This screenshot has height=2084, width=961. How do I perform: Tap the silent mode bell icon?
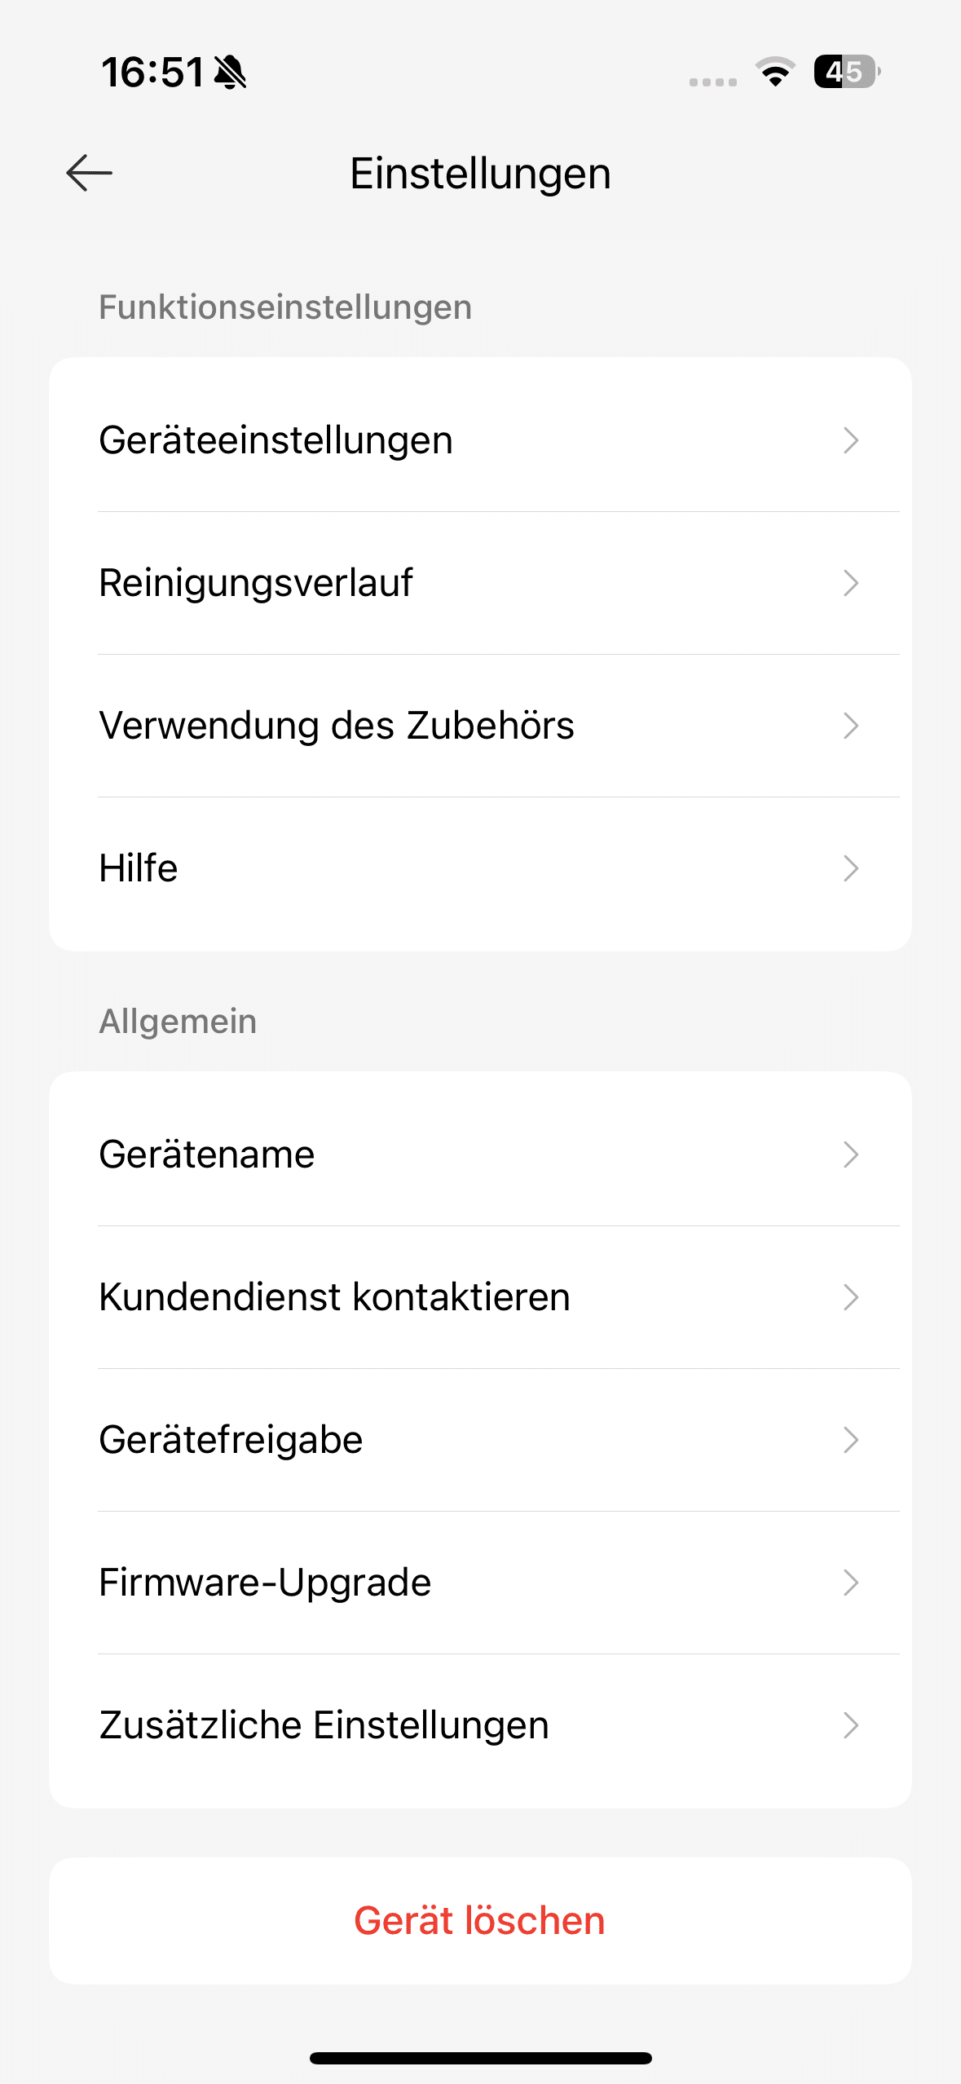[x=230, y=73]
